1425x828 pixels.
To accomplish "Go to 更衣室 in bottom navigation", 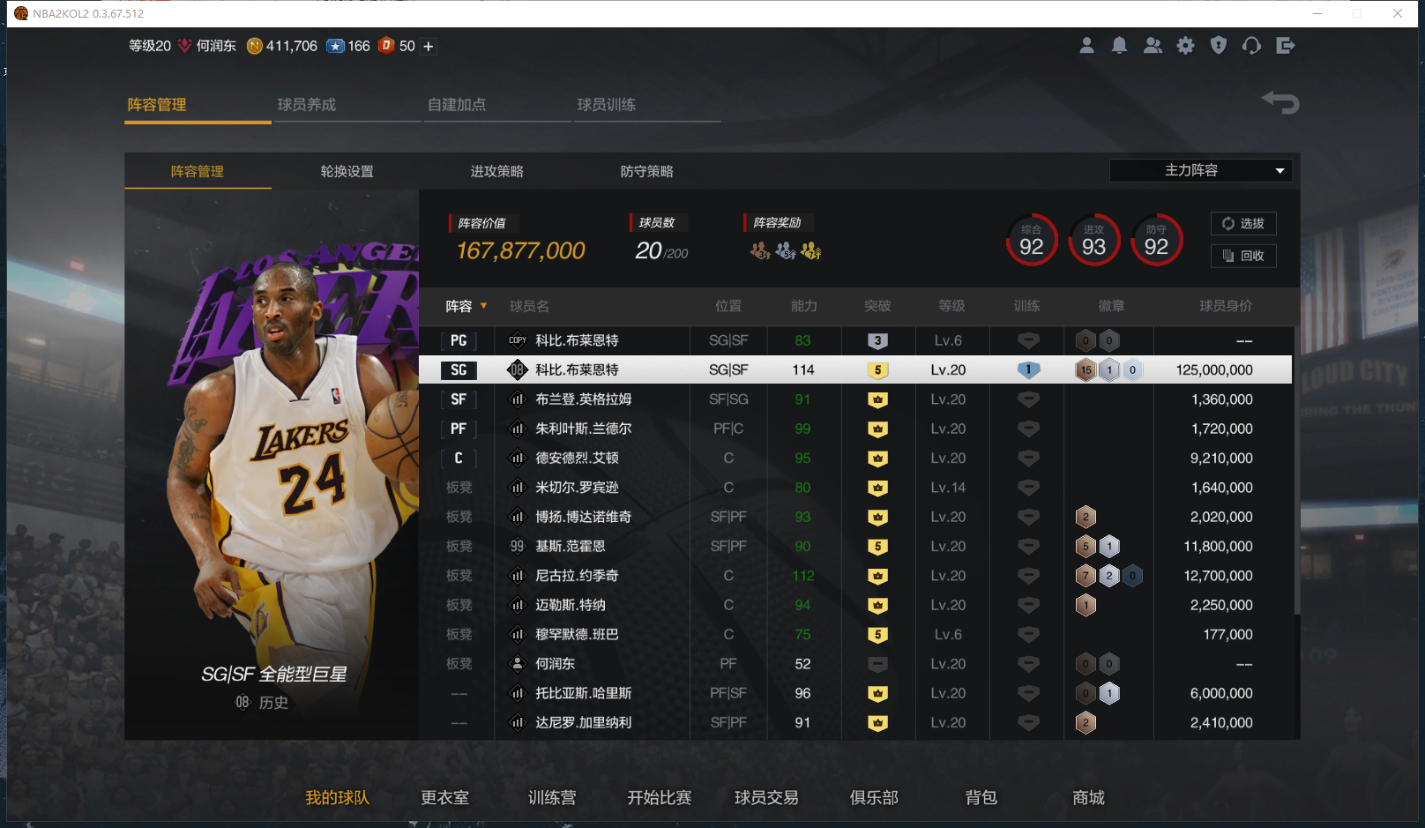I will tap(444, 798).
